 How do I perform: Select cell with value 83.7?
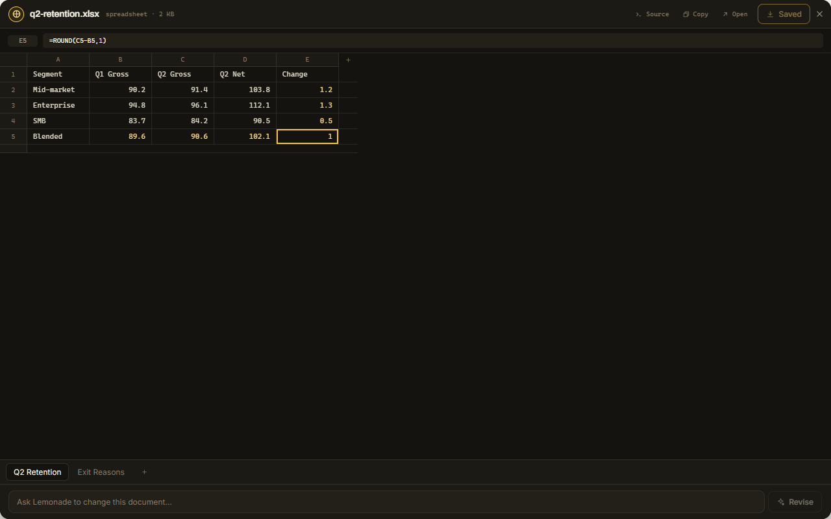tap(120, 121)
